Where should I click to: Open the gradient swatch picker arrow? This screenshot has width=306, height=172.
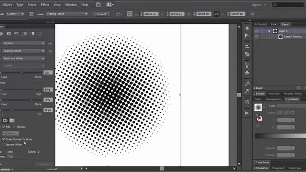[264, 107]
